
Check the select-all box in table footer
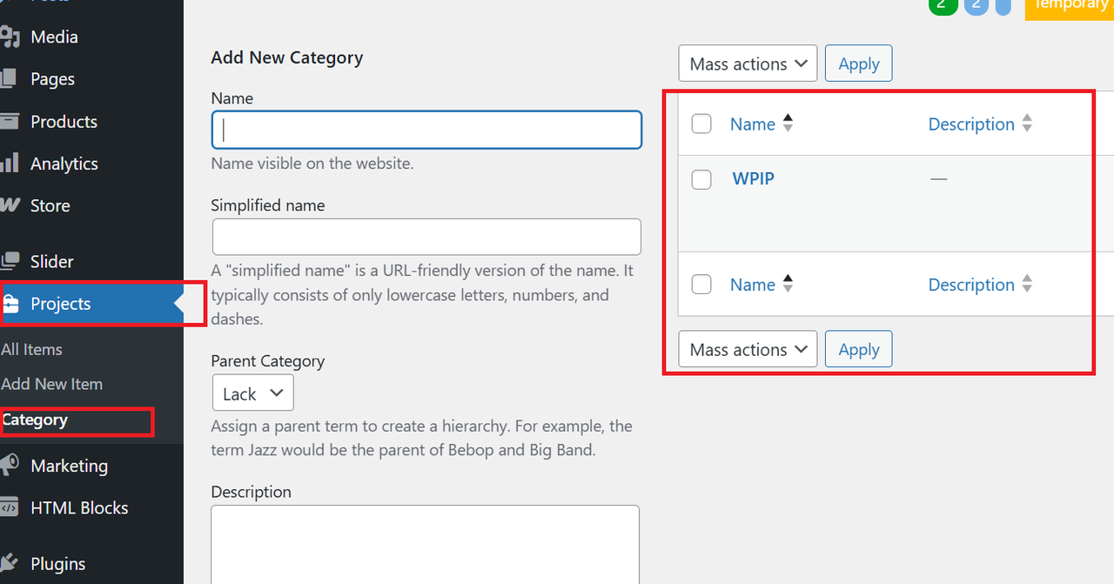701,284
